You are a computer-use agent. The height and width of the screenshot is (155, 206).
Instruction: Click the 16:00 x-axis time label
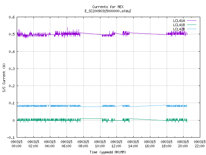[150, 146]
